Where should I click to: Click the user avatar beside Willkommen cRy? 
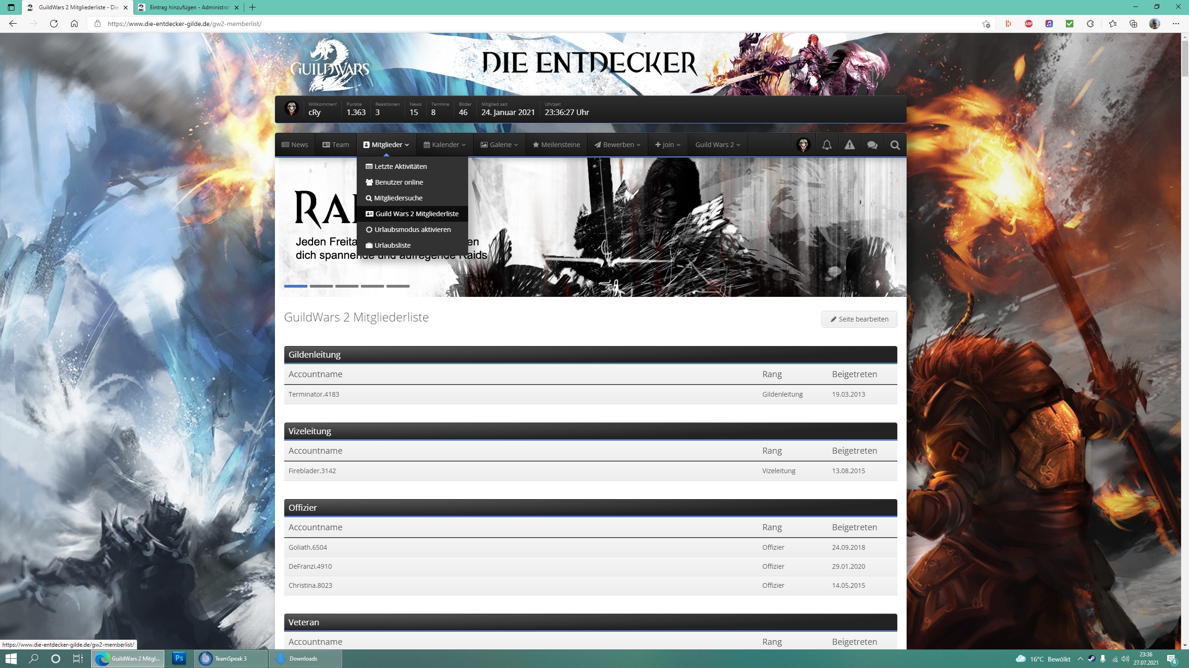tap(292, 109)
